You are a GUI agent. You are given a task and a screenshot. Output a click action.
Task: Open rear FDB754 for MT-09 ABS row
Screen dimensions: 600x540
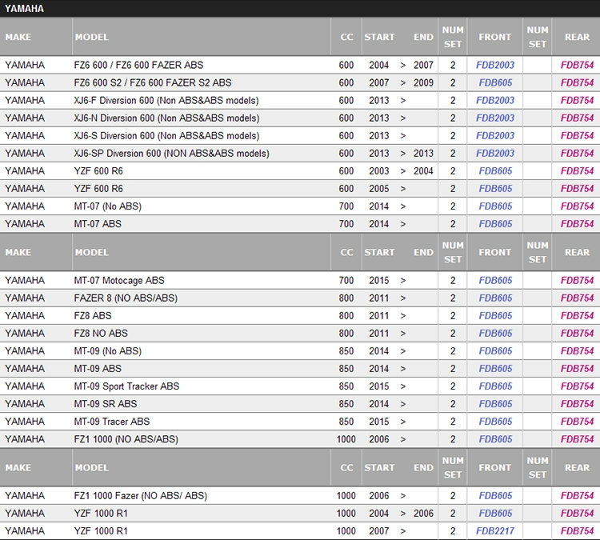click(x=577, y=368)
